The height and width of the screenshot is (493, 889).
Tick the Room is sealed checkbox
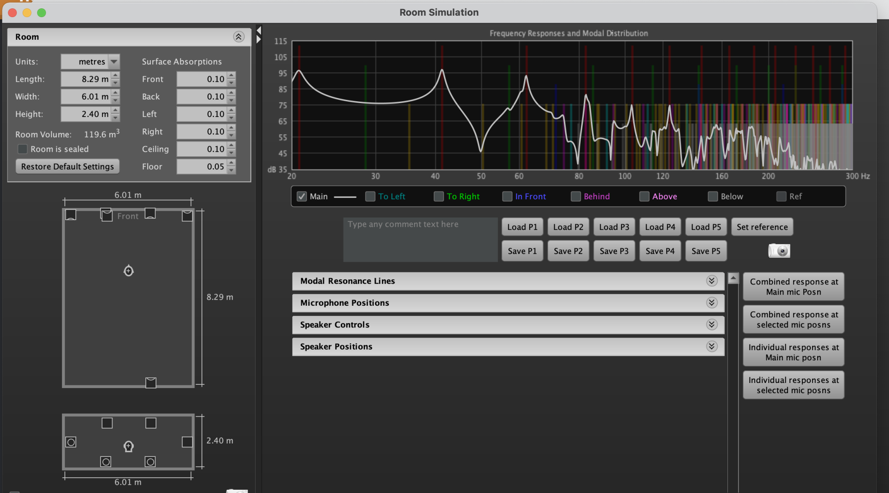coord(22,149)
